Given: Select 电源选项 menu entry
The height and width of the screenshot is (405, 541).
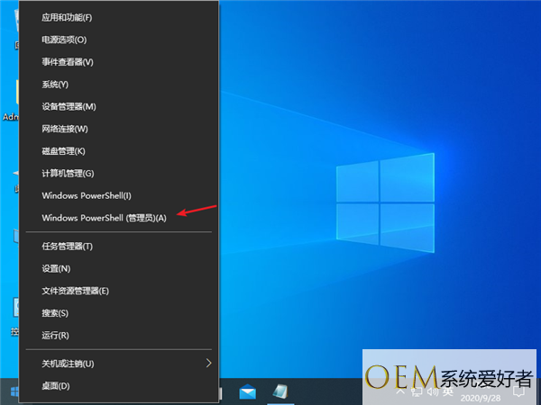Looking at the screenshot, I should [64, 40].
